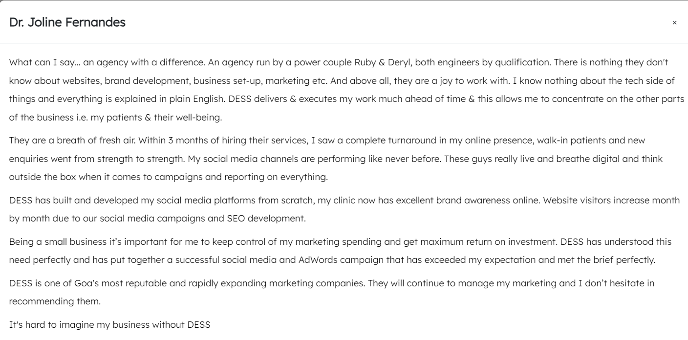The height and width of the screenshot is (340, 688).
Task: Click the paragraph starting 'DESS is one of Goa's'
Action: click(x=332, y=292)
